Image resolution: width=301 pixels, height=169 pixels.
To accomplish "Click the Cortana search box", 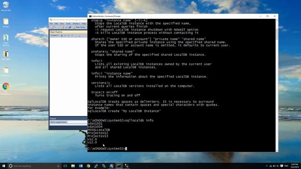I will point(34,166).
